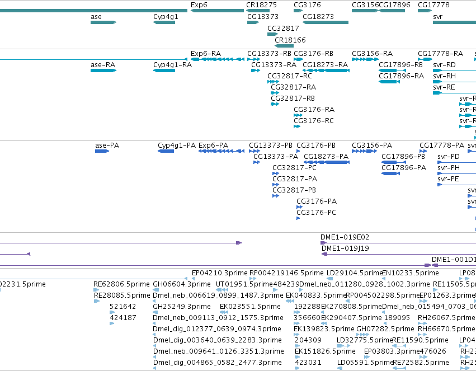Select the svr gene

[x=454, y=22]
